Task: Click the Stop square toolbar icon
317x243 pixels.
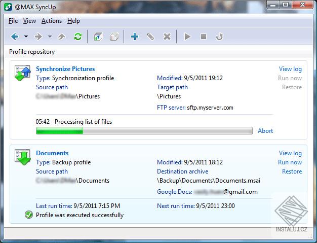Action: pos(204,37)
